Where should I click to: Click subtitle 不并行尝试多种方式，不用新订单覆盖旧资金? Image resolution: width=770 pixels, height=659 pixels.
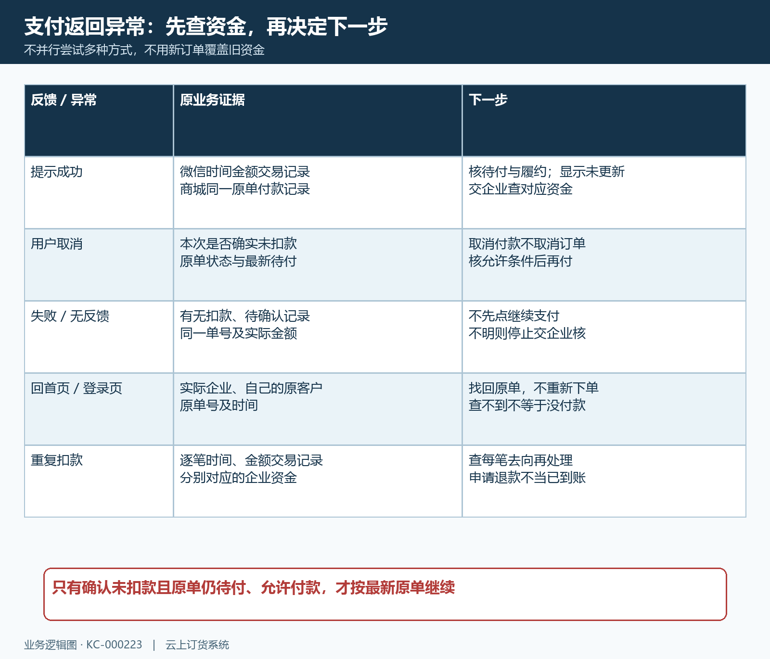coord(144,50)
